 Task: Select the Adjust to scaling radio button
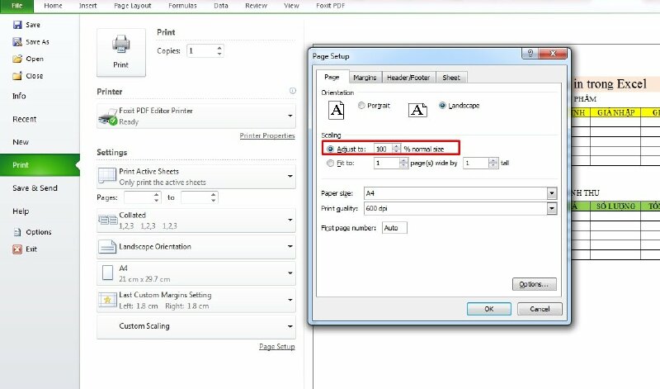click(x=331, y=149)
